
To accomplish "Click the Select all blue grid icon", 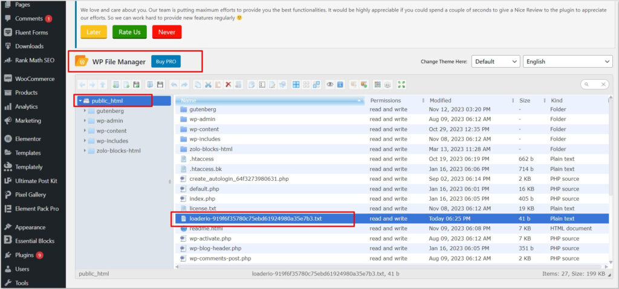I will pos(296,85).
